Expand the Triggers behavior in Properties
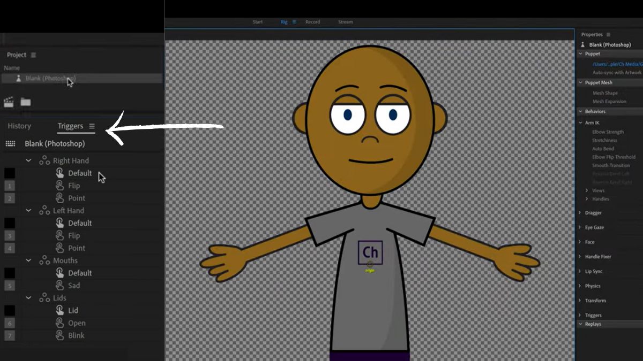This screenshot has height=361, width=643. 580,316
